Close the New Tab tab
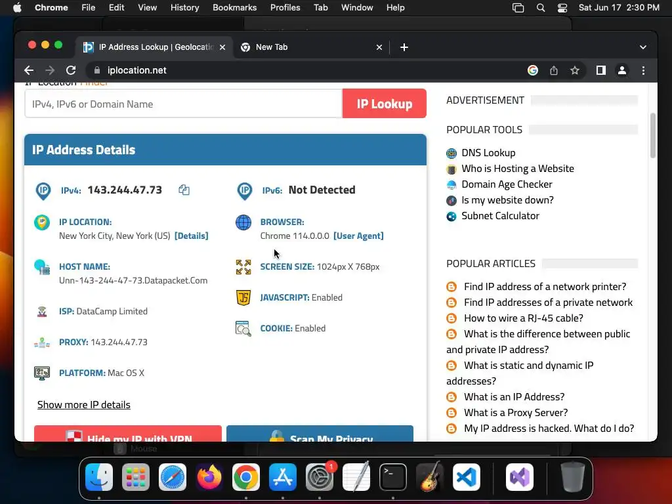672x504 pixels. tap(379, 47)
